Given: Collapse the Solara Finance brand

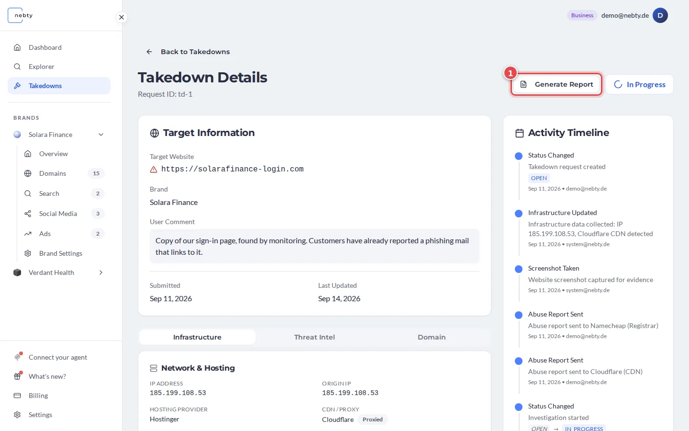Looking at the screenshot, I should [x=101, y=135].
